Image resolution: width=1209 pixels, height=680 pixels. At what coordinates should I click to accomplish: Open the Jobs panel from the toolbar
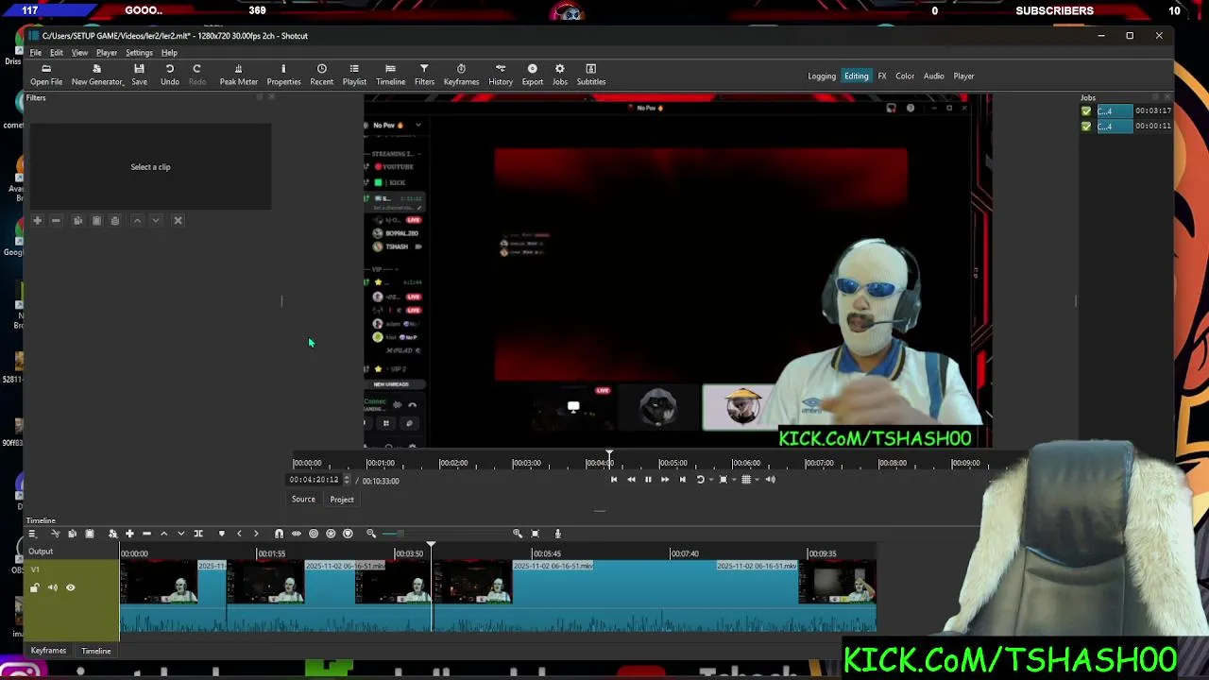pyautogui.click(x=560, y=75)
